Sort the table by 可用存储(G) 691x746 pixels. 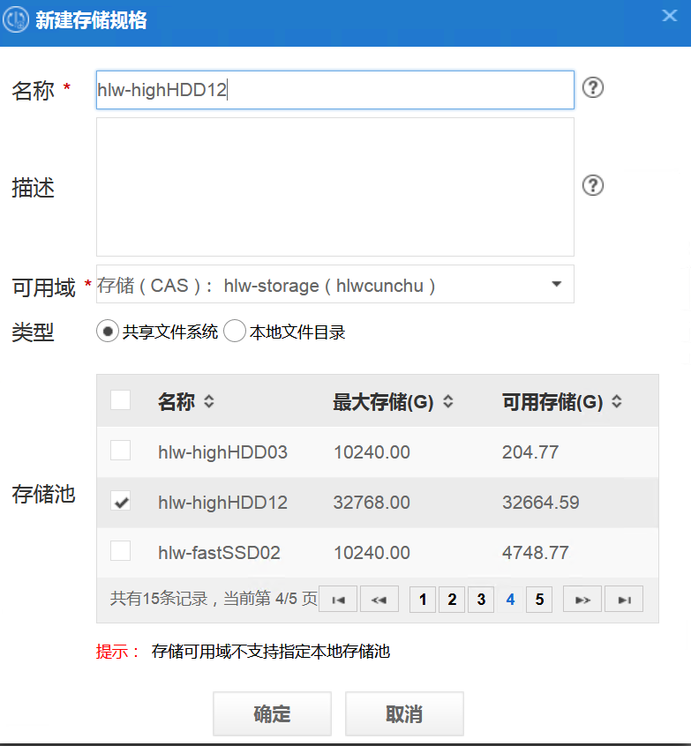pyautogui.click(x=617, y=401)
